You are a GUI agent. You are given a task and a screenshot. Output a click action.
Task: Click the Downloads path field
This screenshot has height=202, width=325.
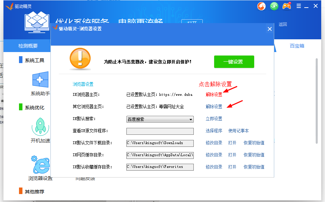tap(160, 143)
